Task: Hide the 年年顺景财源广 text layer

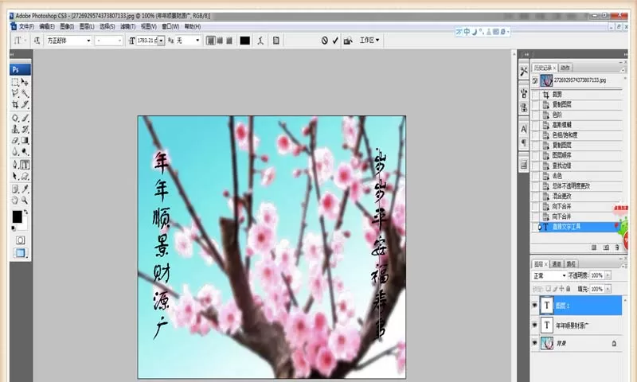Action: click(x=534, y=325)
